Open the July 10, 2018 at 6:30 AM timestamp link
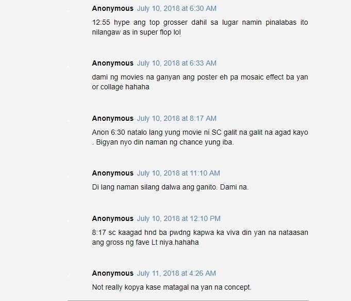 [177, 9]
